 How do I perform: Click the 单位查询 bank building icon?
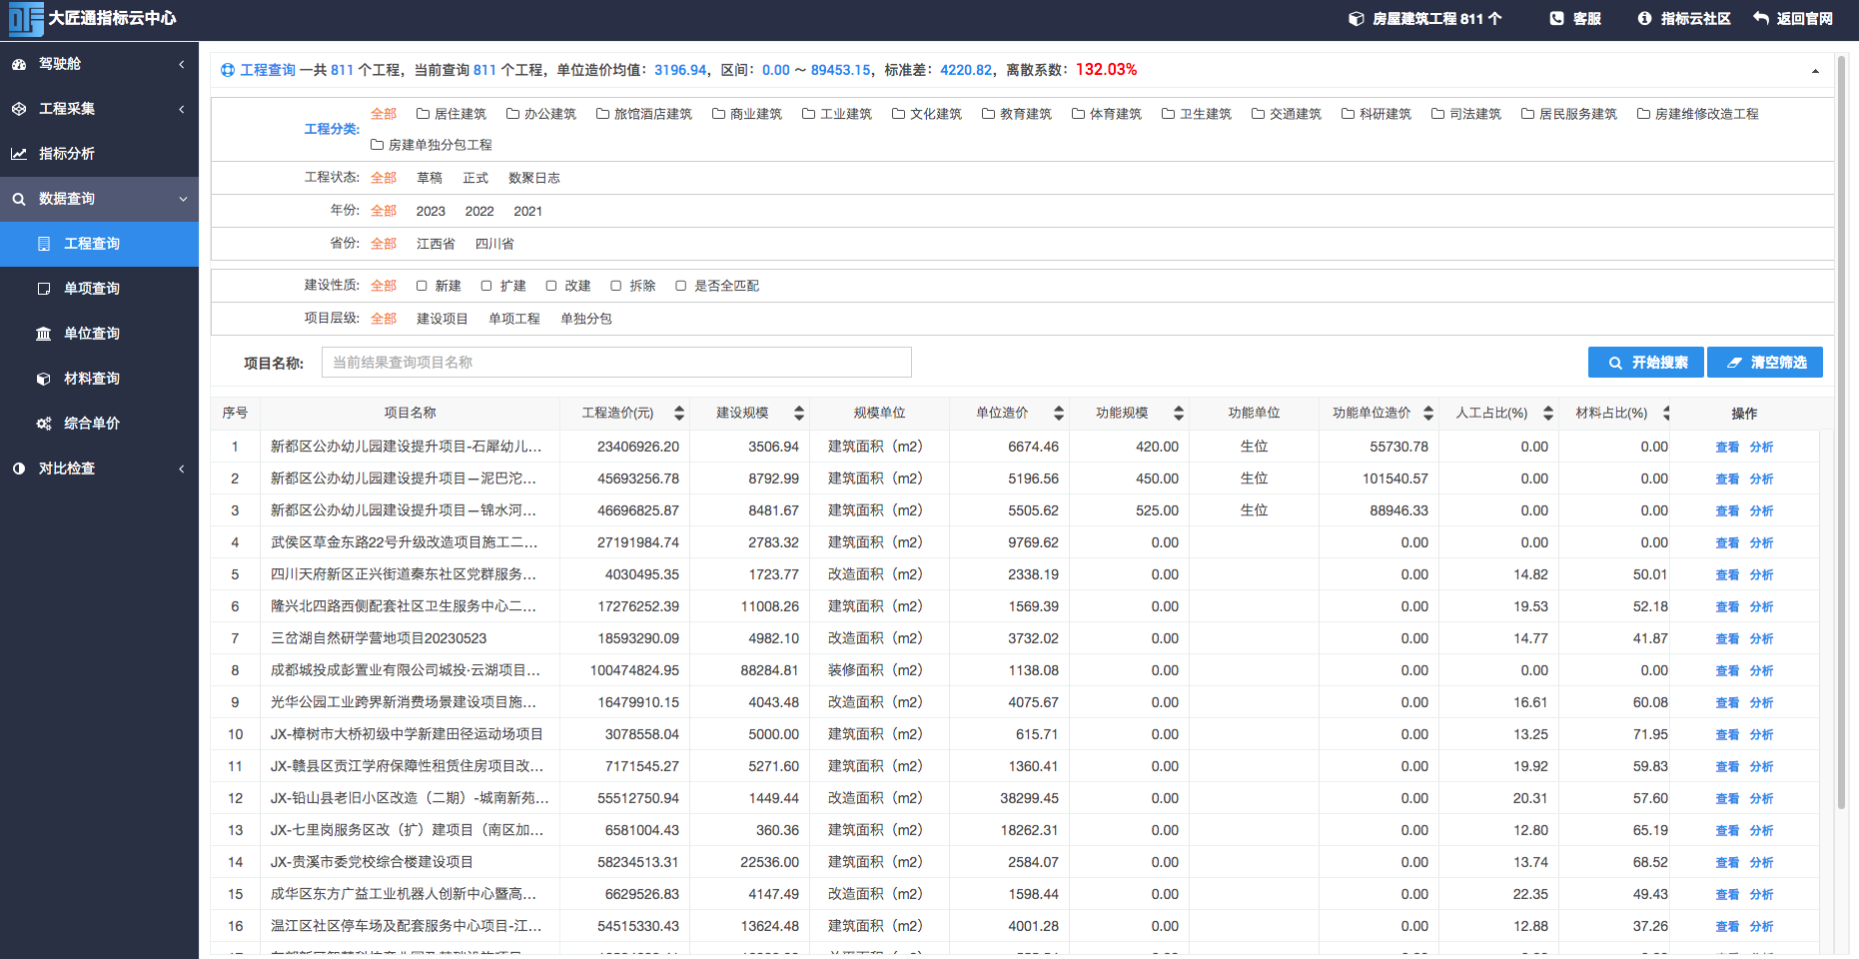(44, 334)
